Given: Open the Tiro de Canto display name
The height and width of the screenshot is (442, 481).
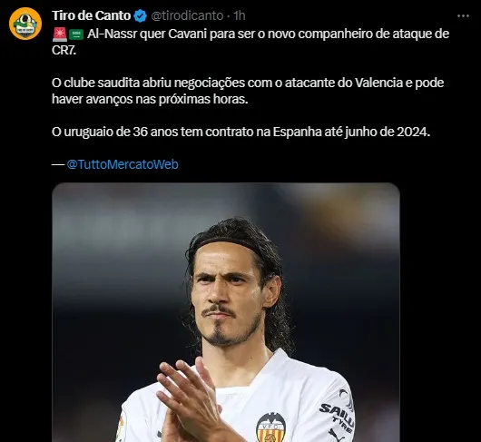Looking at the screenshot, I should (91, 15).
